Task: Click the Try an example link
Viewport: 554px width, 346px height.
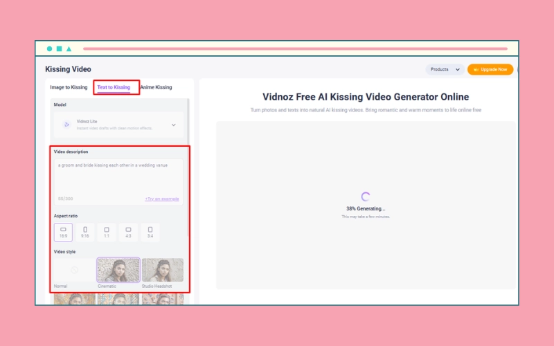Action: [x=162, y=199]
